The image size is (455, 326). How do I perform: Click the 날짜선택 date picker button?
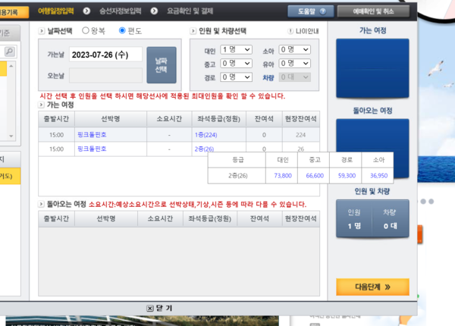pyautogui.click(x=162, y=65)
